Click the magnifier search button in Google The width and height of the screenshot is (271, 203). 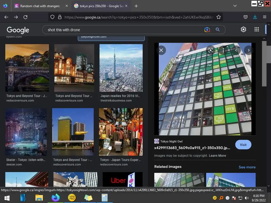pos(218,30)
